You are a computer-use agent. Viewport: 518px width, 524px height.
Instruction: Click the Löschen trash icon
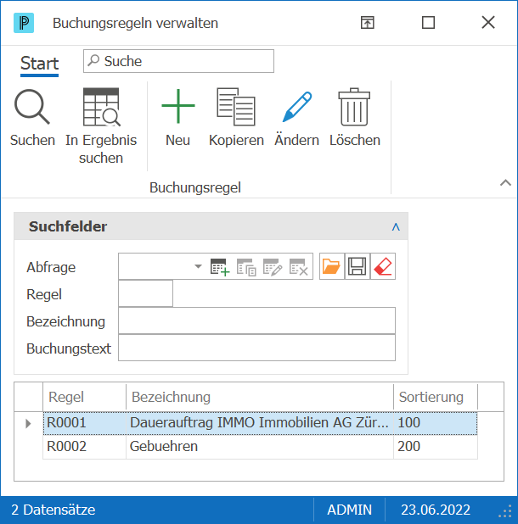[354, 107]
